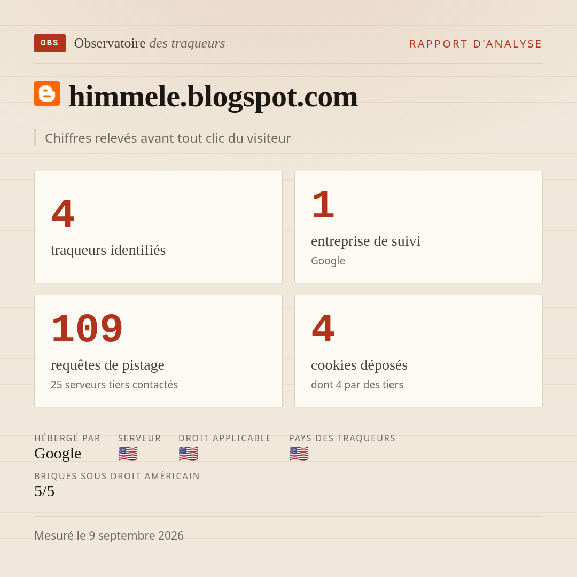Screen dimensions: 577x577
Task: Click the '4' count above cookies déposés
Action: (323, 329)
